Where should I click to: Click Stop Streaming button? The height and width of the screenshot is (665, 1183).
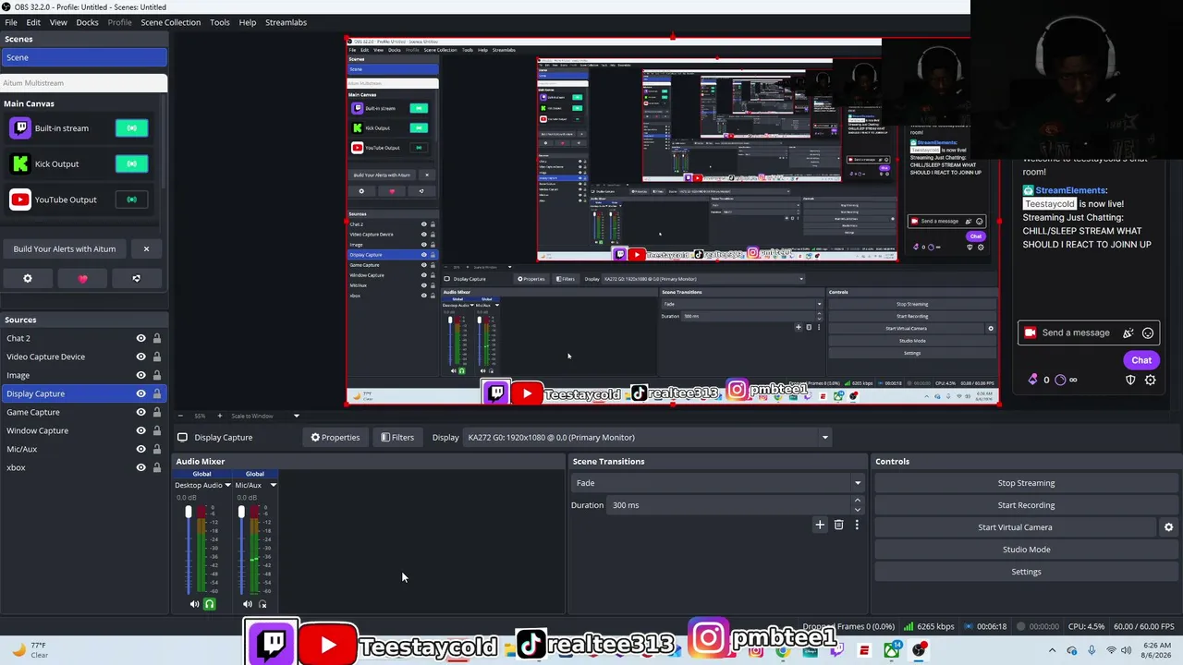click(x=1026, y=483)
